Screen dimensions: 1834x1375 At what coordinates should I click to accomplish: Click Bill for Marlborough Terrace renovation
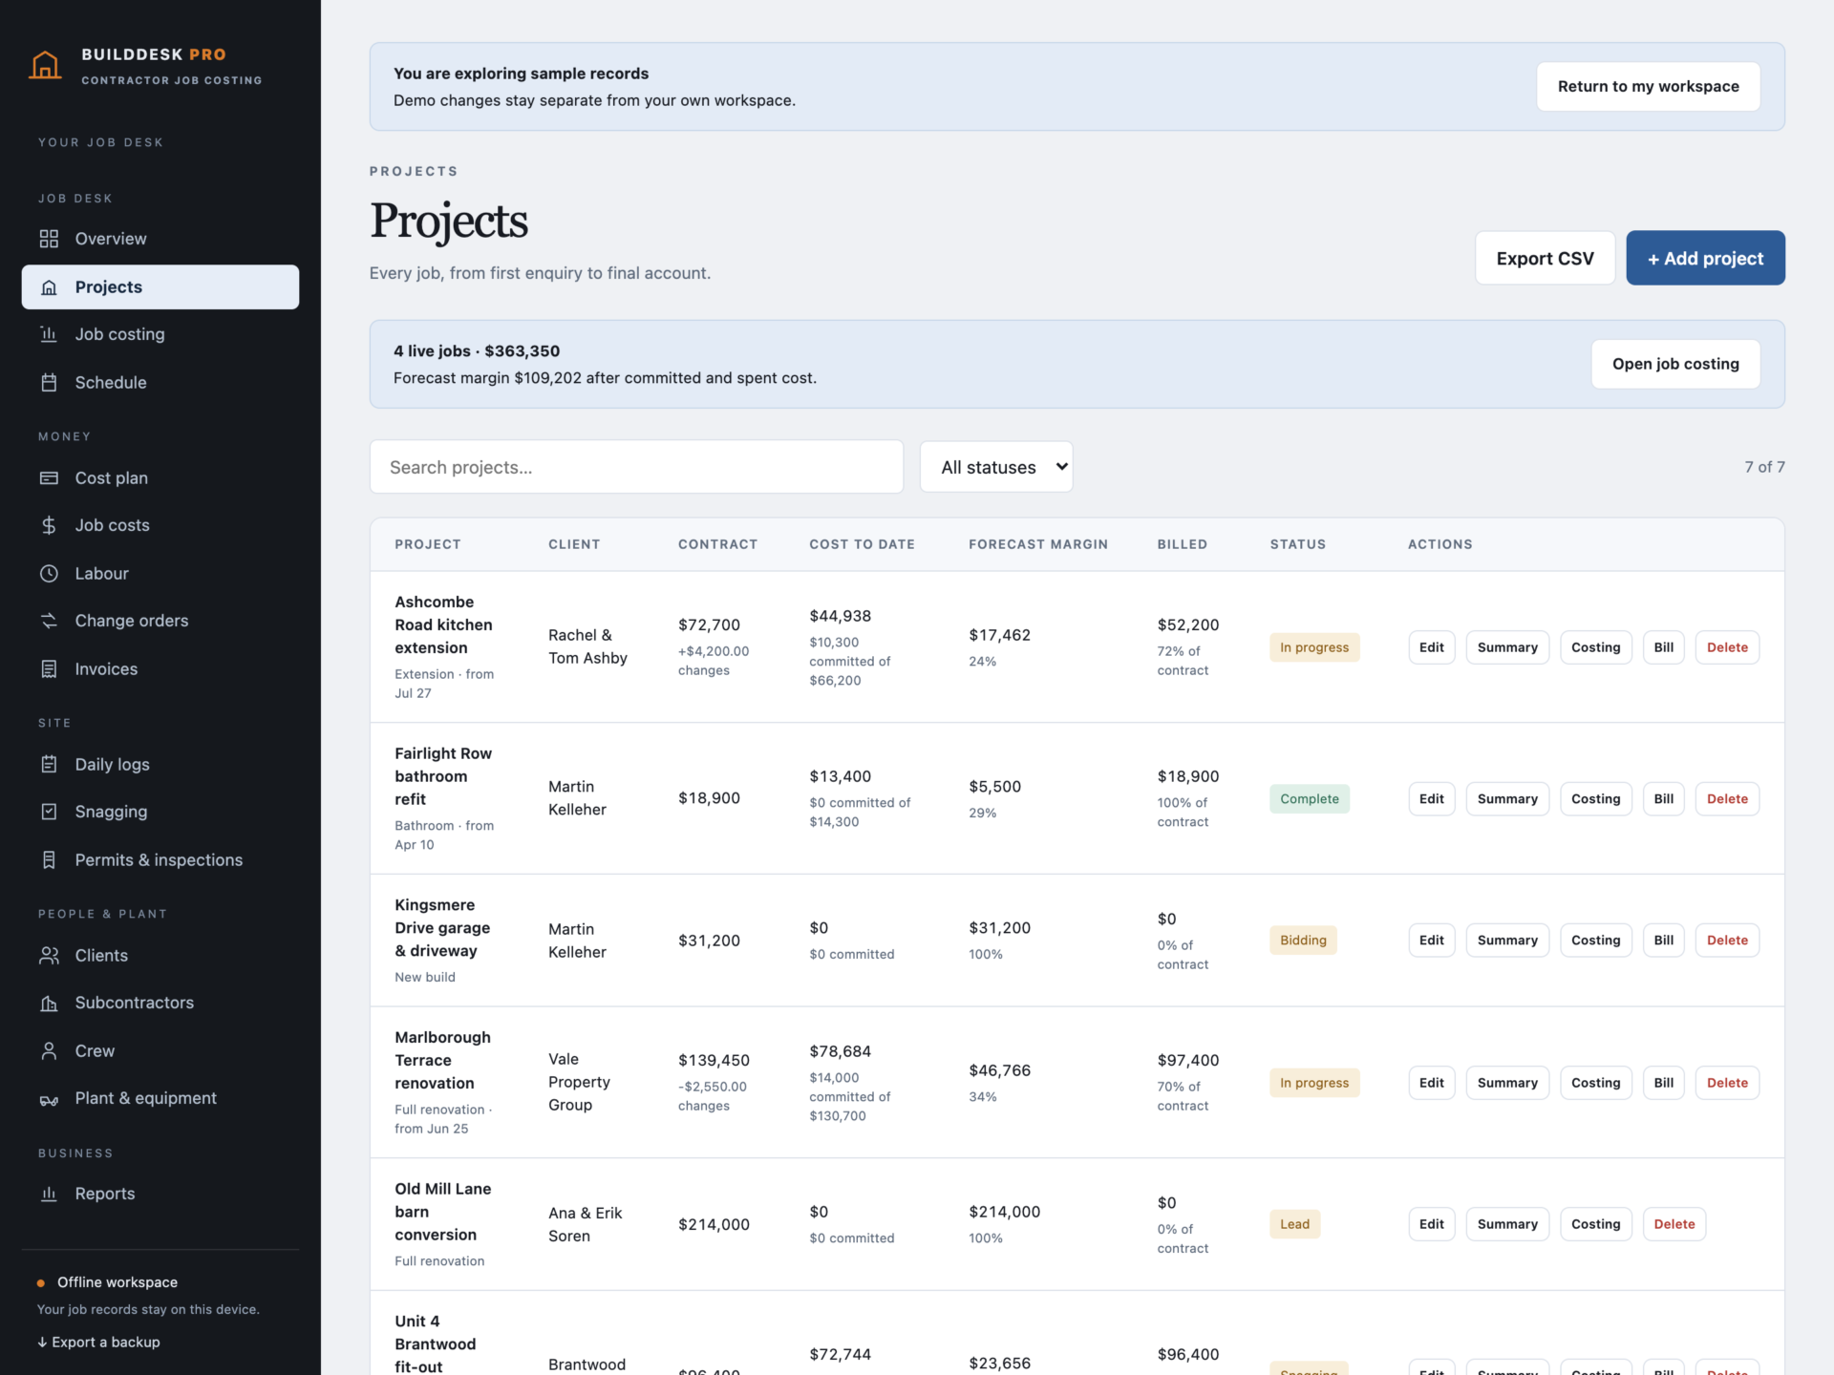[x=1663, y=1083]
